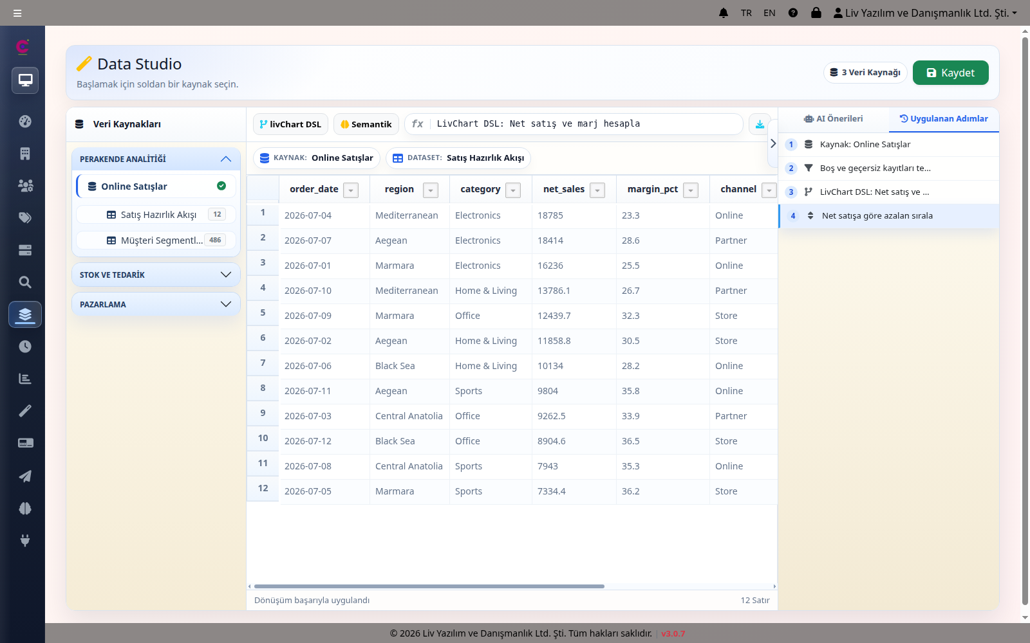1030x643 pixels.
Task: Click the page vertical scrollbar
Action: click(1025, 321)
